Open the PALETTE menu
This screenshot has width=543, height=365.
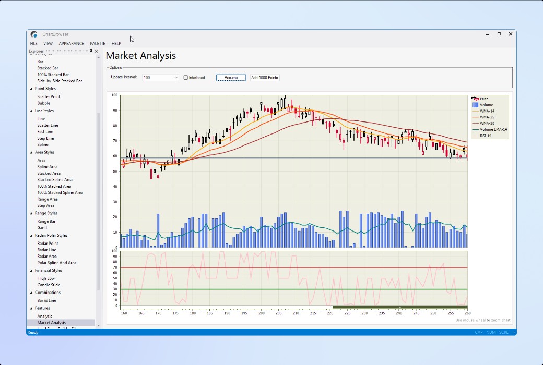97,43
